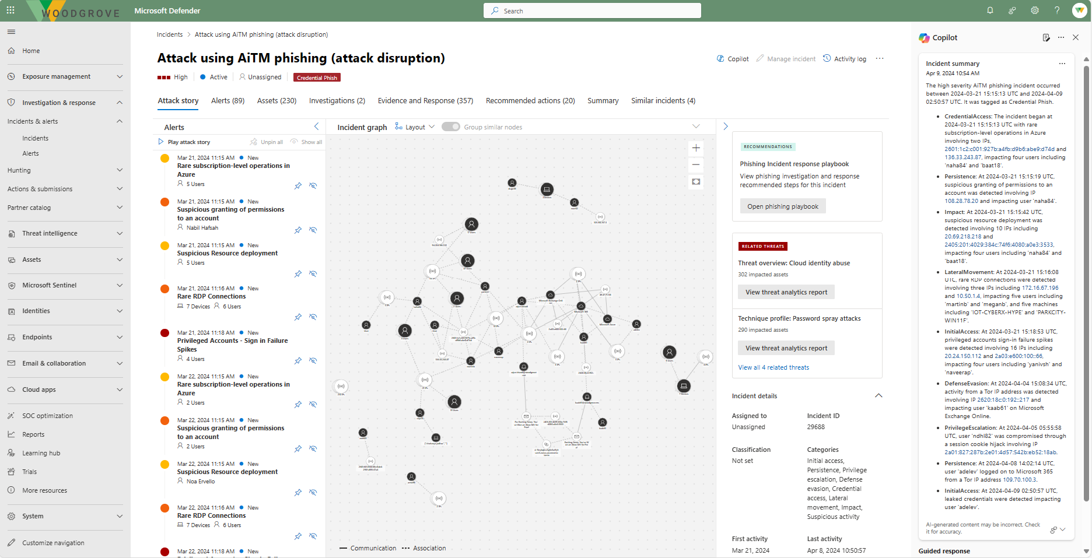Screen dimensions: 1092x558
Task: Zoom out on the incident graph
Action: pos(696,165)
